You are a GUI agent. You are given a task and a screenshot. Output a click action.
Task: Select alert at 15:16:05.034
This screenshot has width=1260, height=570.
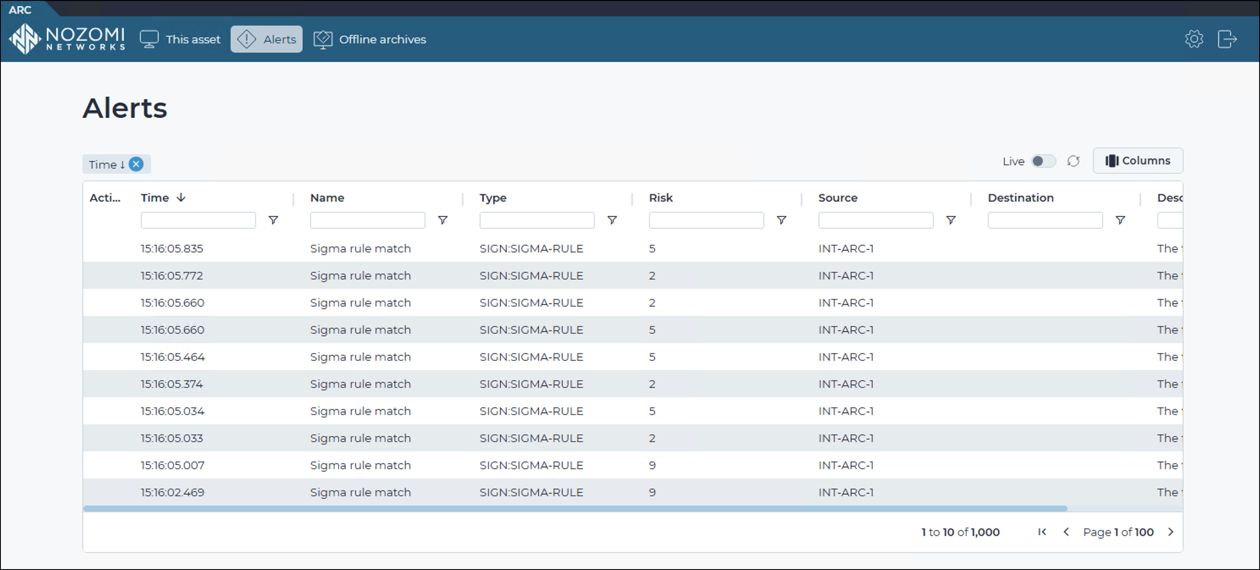pyautogui.click(x=633, y=411)
